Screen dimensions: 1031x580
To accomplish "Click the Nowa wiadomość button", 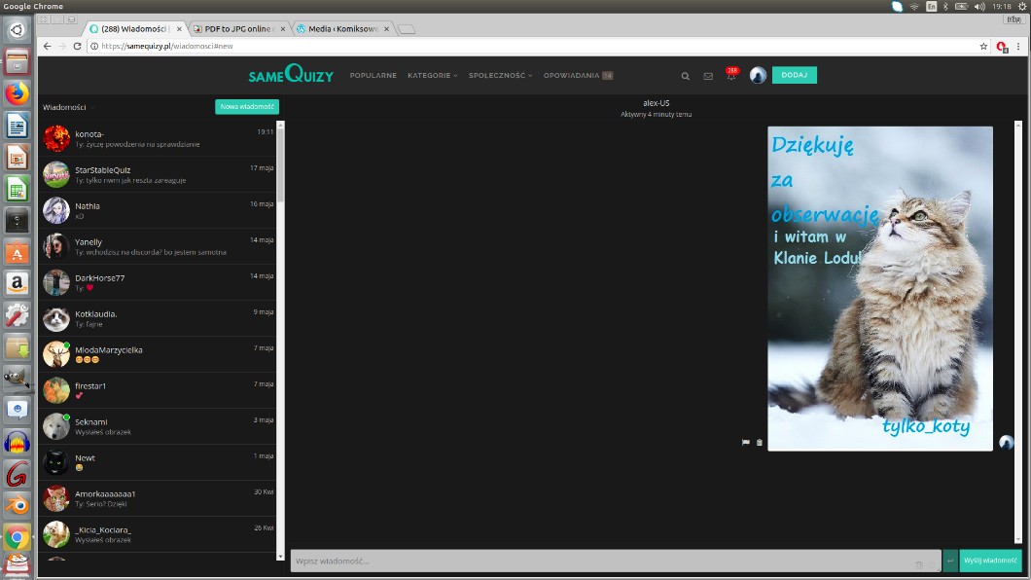I will pos(246,107).
